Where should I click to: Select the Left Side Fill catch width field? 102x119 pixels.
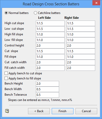coord(50,68)
